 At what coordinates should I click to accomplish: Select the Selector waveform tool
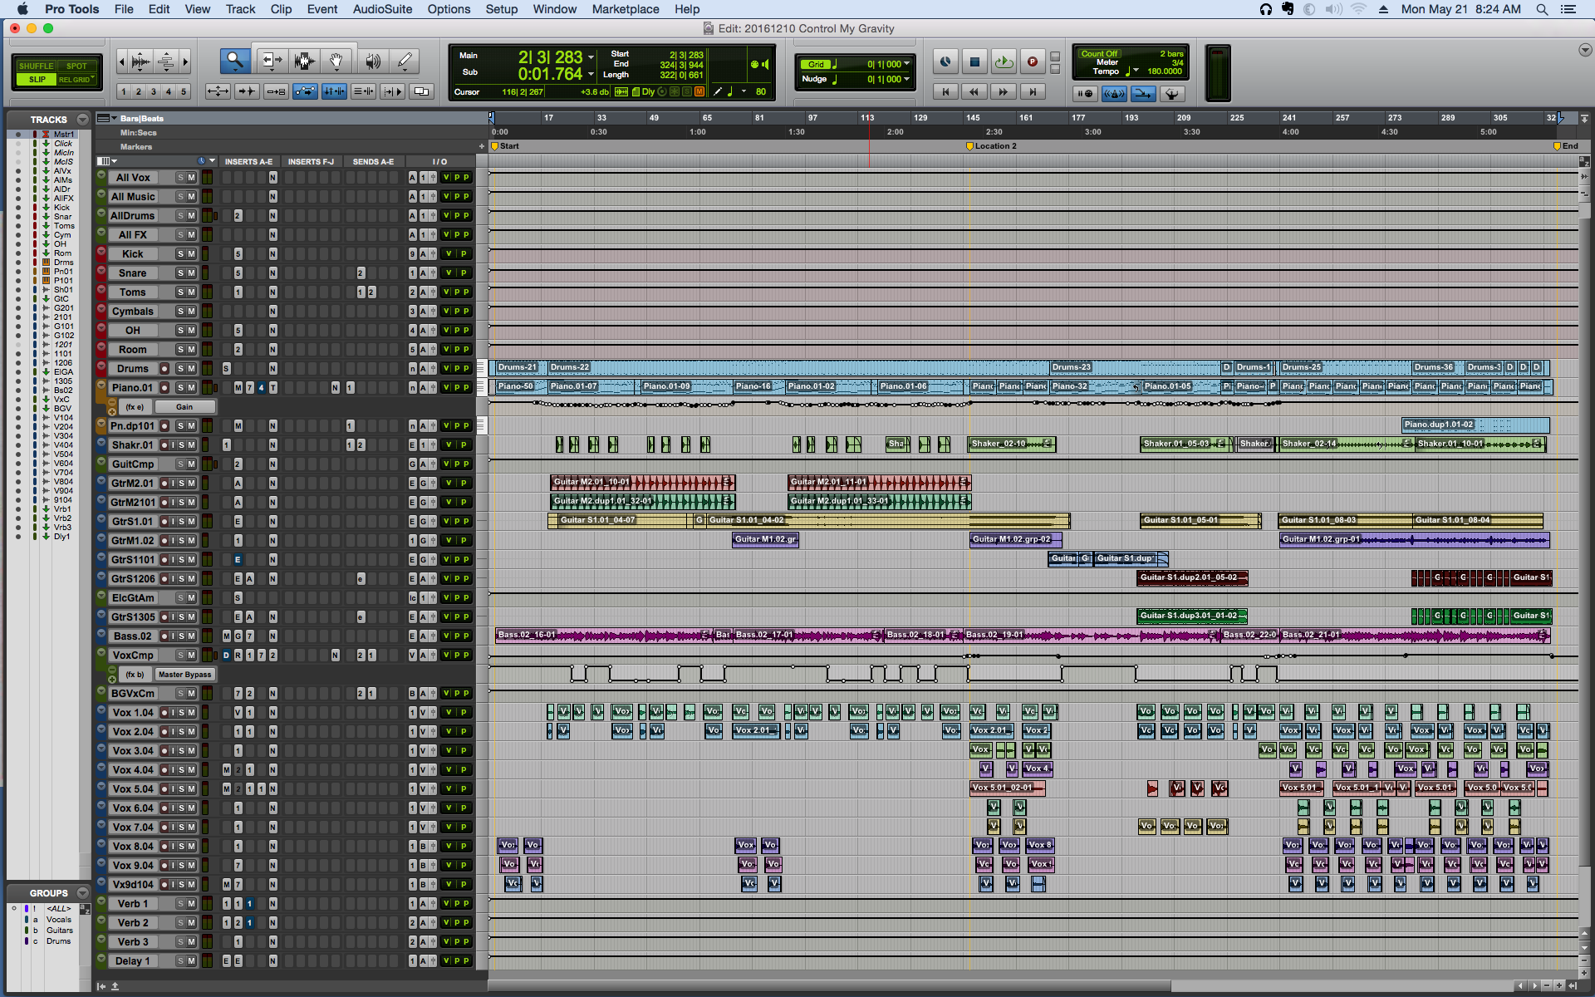[304, 61]
